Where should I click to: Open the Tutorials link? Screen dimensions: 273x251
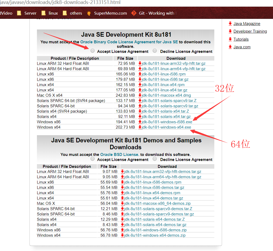(x=241, y=39)
